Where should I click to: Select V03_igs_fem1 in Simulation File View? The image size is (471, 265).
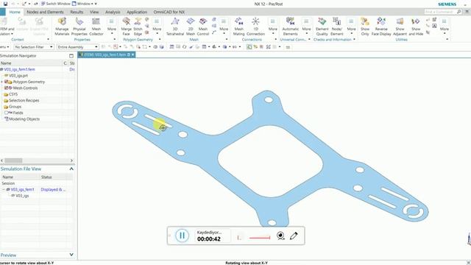click(x=23, y=190)
